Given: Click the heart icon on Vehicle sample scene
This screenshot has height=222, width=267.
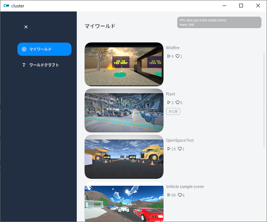Looking at the screenshot, I should (x=179, y=195).
